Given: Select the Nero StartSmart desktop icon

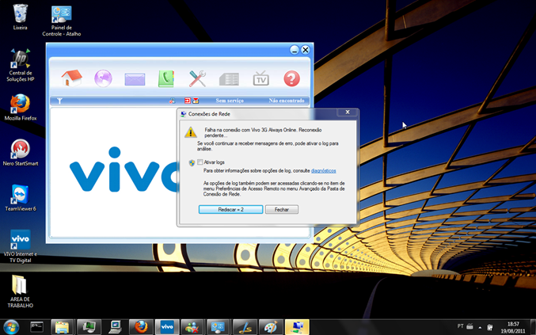Looking at the screenshot, I should pos(21,153).
